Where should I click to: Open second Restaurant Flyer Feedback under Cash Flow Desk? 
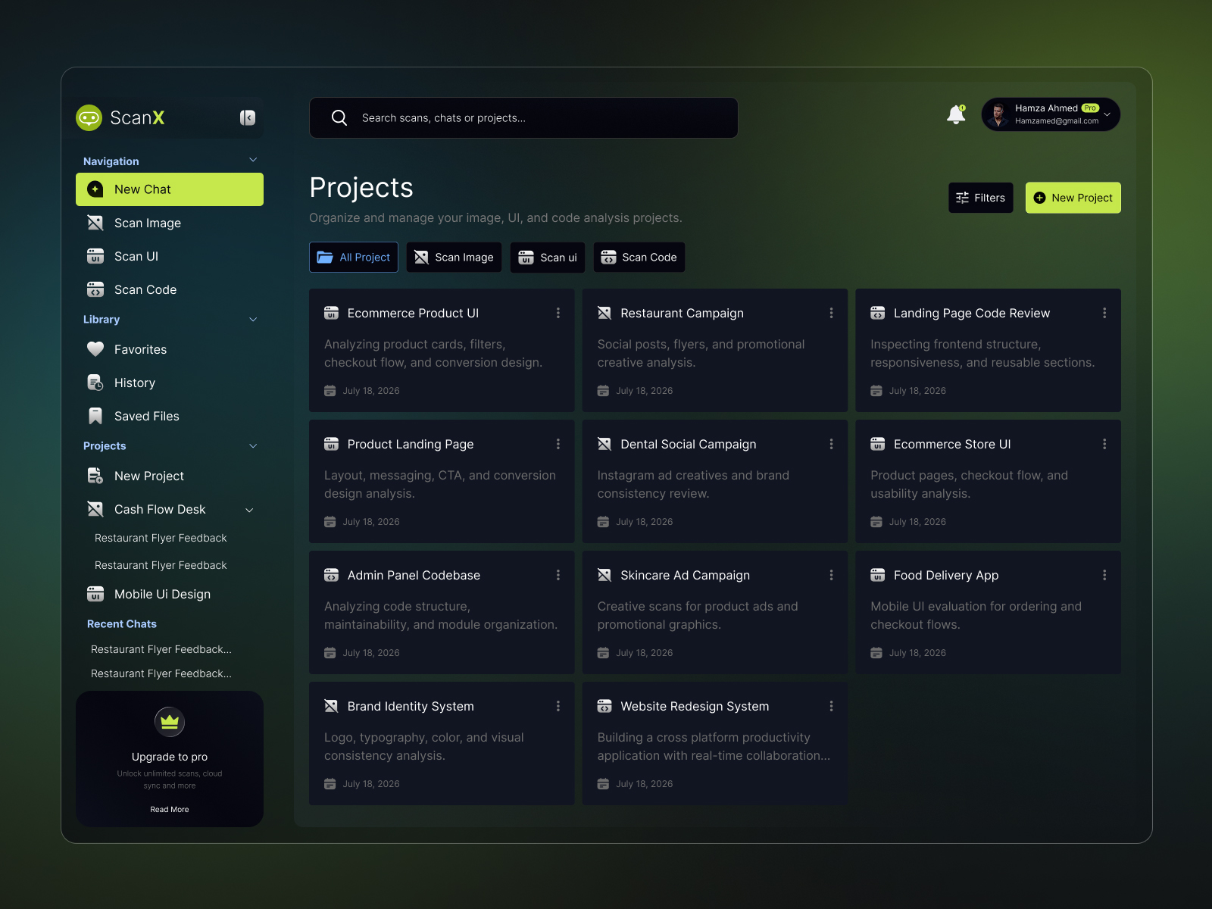pos(161,565)
